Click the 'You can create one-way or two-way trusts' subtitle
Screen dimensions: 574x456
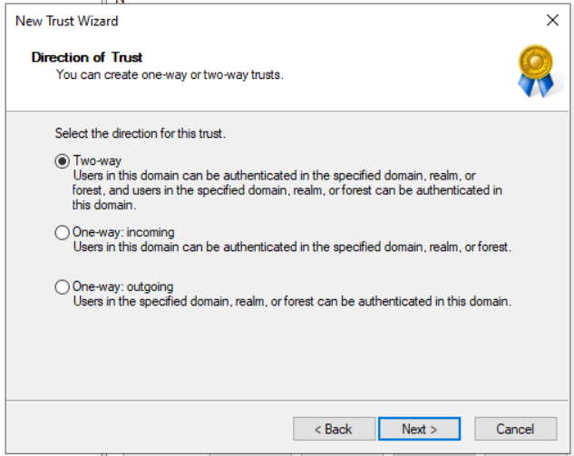(170, 74)
